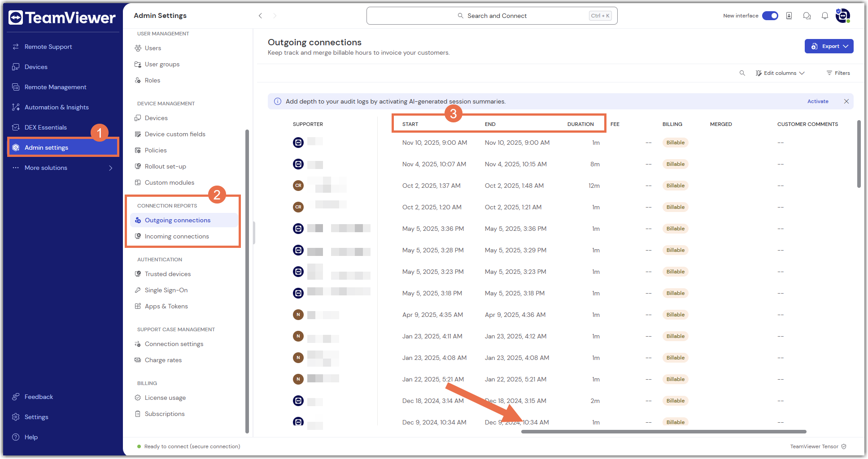Open Custom modules
This screenshot has width=868, height=459.
(x=170, y=182)
